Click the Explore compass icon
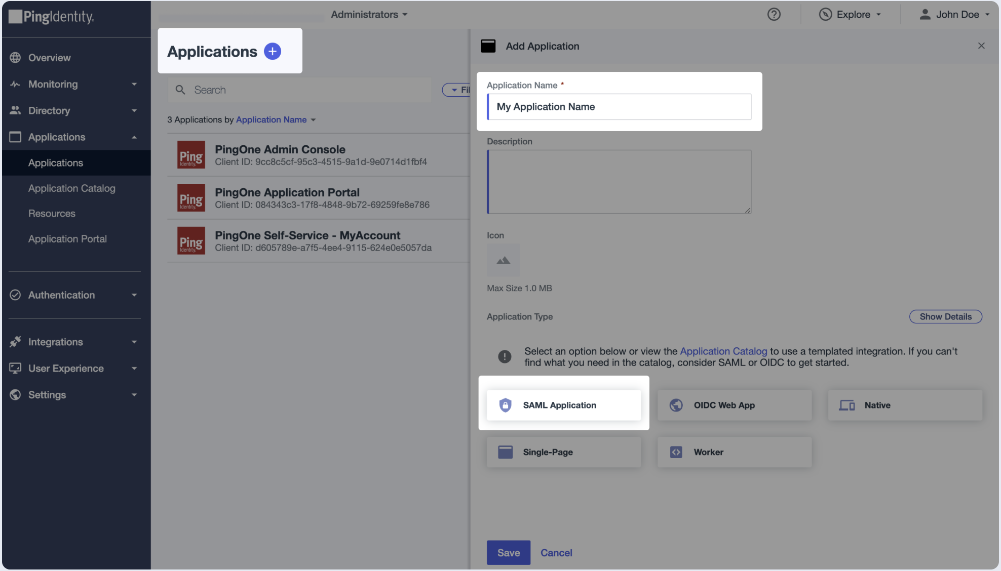Viewport: 1001px width, 571px height. coord(825,14)
